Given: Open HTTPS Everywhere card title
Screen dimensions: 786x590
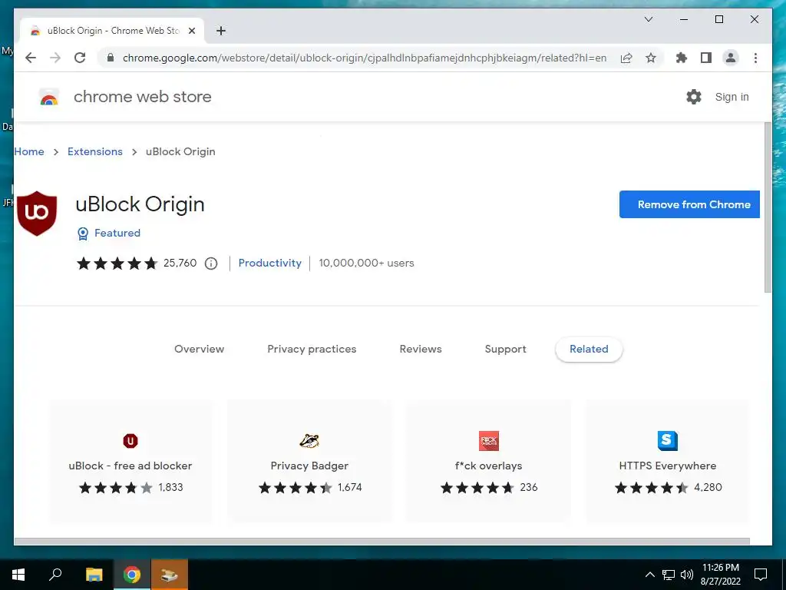Looking at the screenshot, I should click(x=668, y=466).
